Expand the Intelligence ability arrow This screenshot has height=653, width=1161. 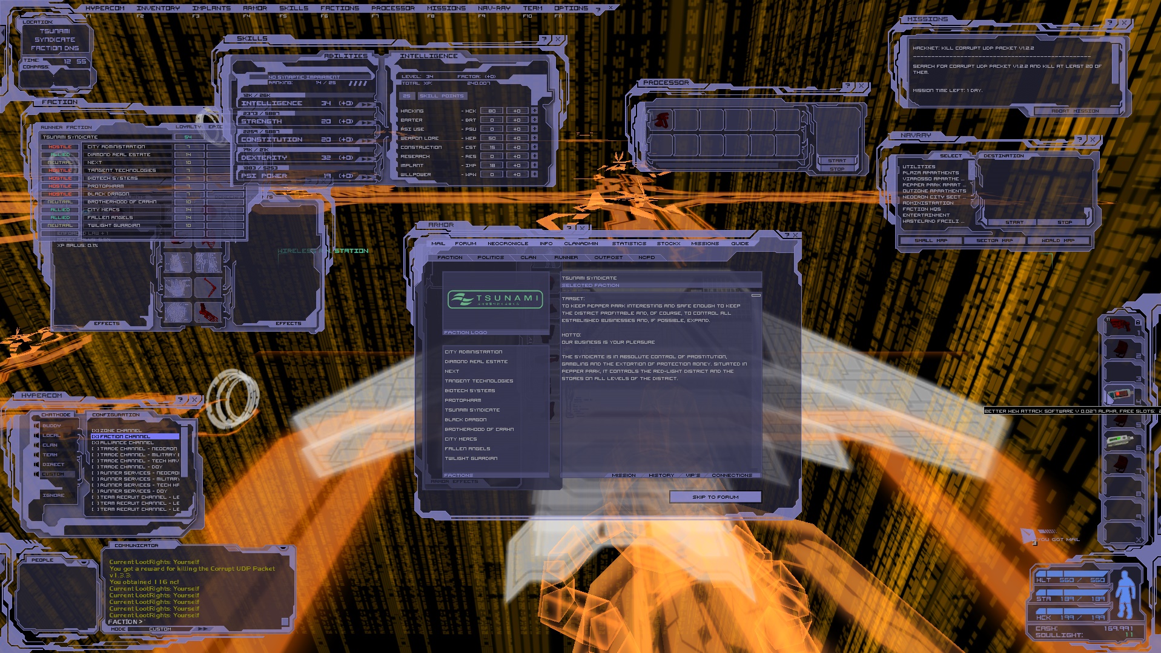(365, 104)
